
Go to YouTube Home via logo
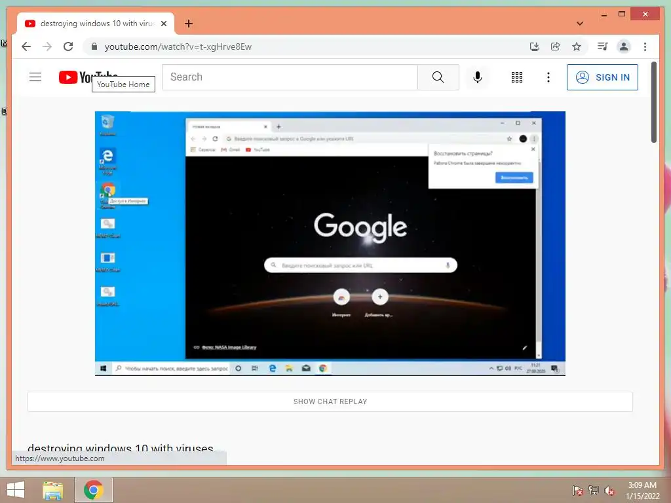88,77
